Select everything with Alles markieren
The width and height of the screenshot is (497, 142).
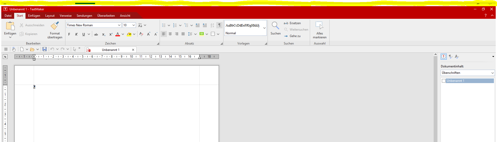tap(319, 26)
